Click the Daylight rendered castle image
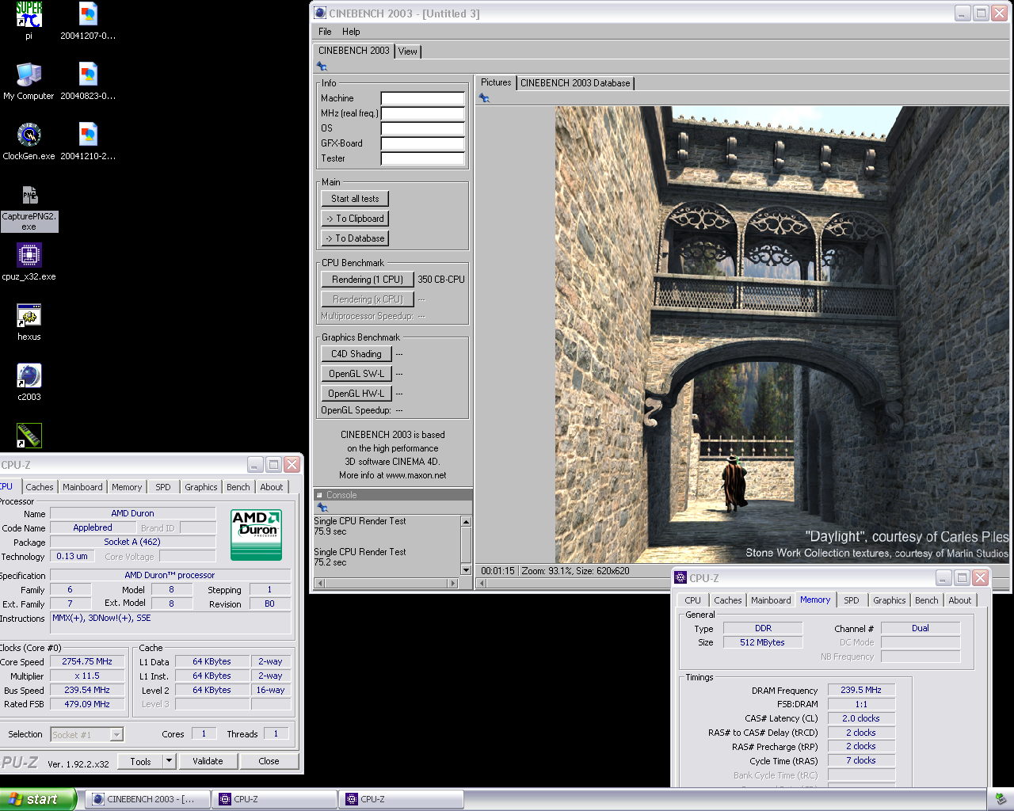Viewport: 1014px width, 811px height. (782, 334)
